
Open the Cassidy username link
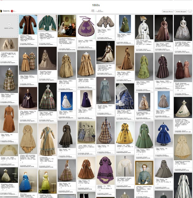[x=6, y=11]
